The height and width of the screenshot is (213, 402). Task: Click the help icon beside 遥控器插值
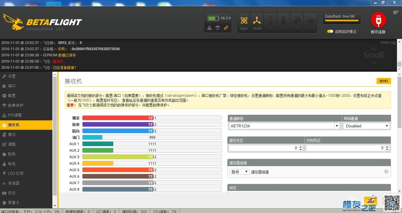tap(386, 171)
